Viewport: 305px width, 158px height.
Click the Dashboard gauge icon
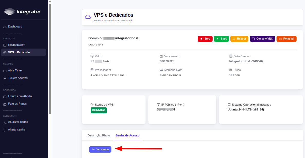pyautogui.click(x=5, y=27)
